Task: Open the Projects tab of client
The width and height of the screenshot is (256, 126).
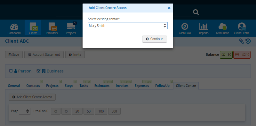Action: 52,86
